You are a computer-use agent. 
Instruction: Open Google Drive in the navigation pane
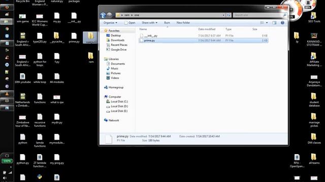tap(118, 50)
